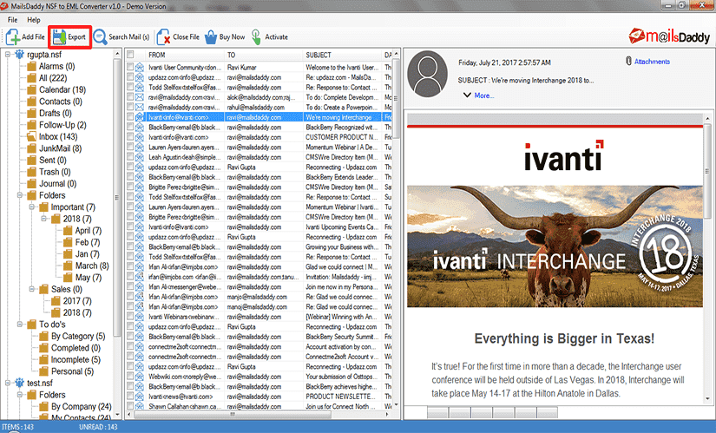Check the Leah Agustin email checkbox
716x433 pixels.
coord(130,157)
